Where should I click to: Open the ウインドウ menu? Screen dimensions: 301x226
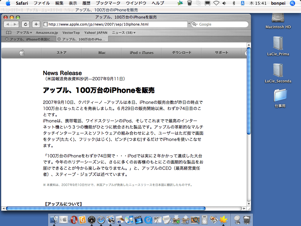pos(136,3)
